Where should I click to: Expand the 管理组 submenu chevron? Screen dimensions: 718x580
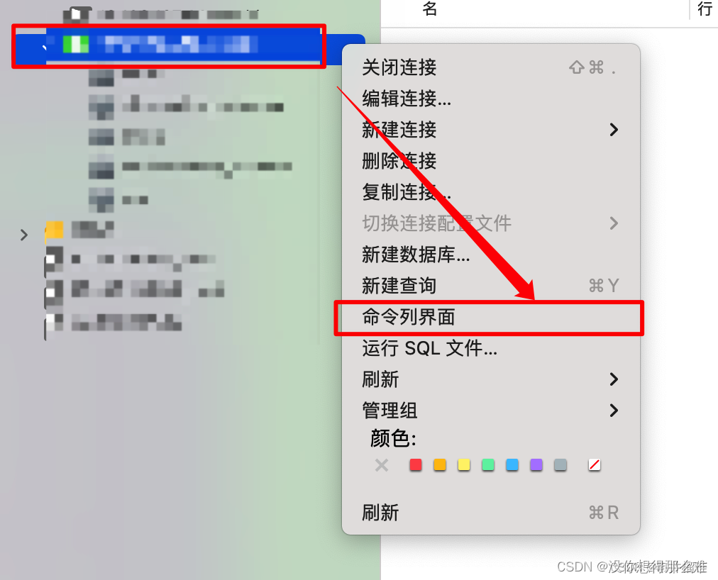(614, 410)
